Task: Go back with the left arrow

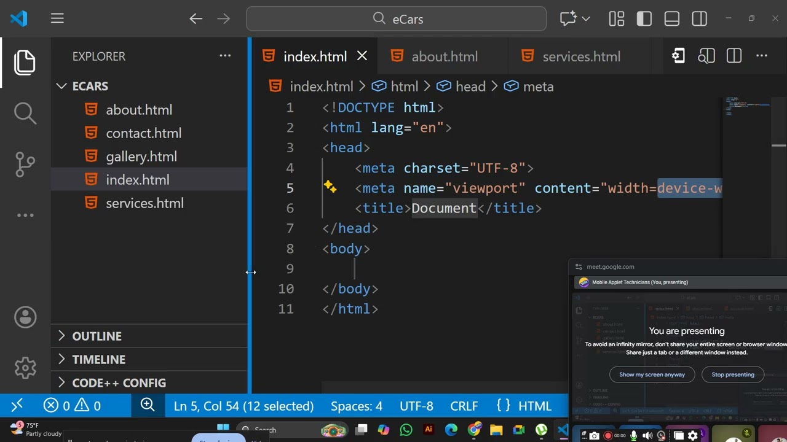Action: pyautogui.click(x=196, y=19)
